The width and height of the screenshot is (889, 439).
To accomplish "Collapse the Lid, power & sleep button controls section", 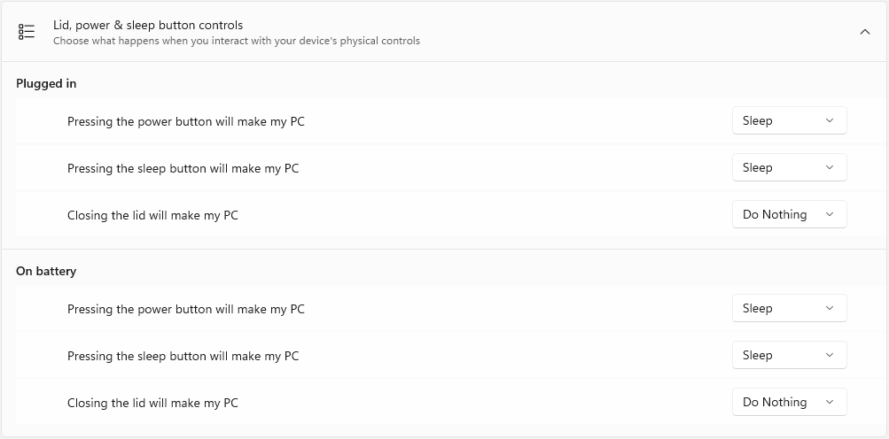I will point(864,32).
